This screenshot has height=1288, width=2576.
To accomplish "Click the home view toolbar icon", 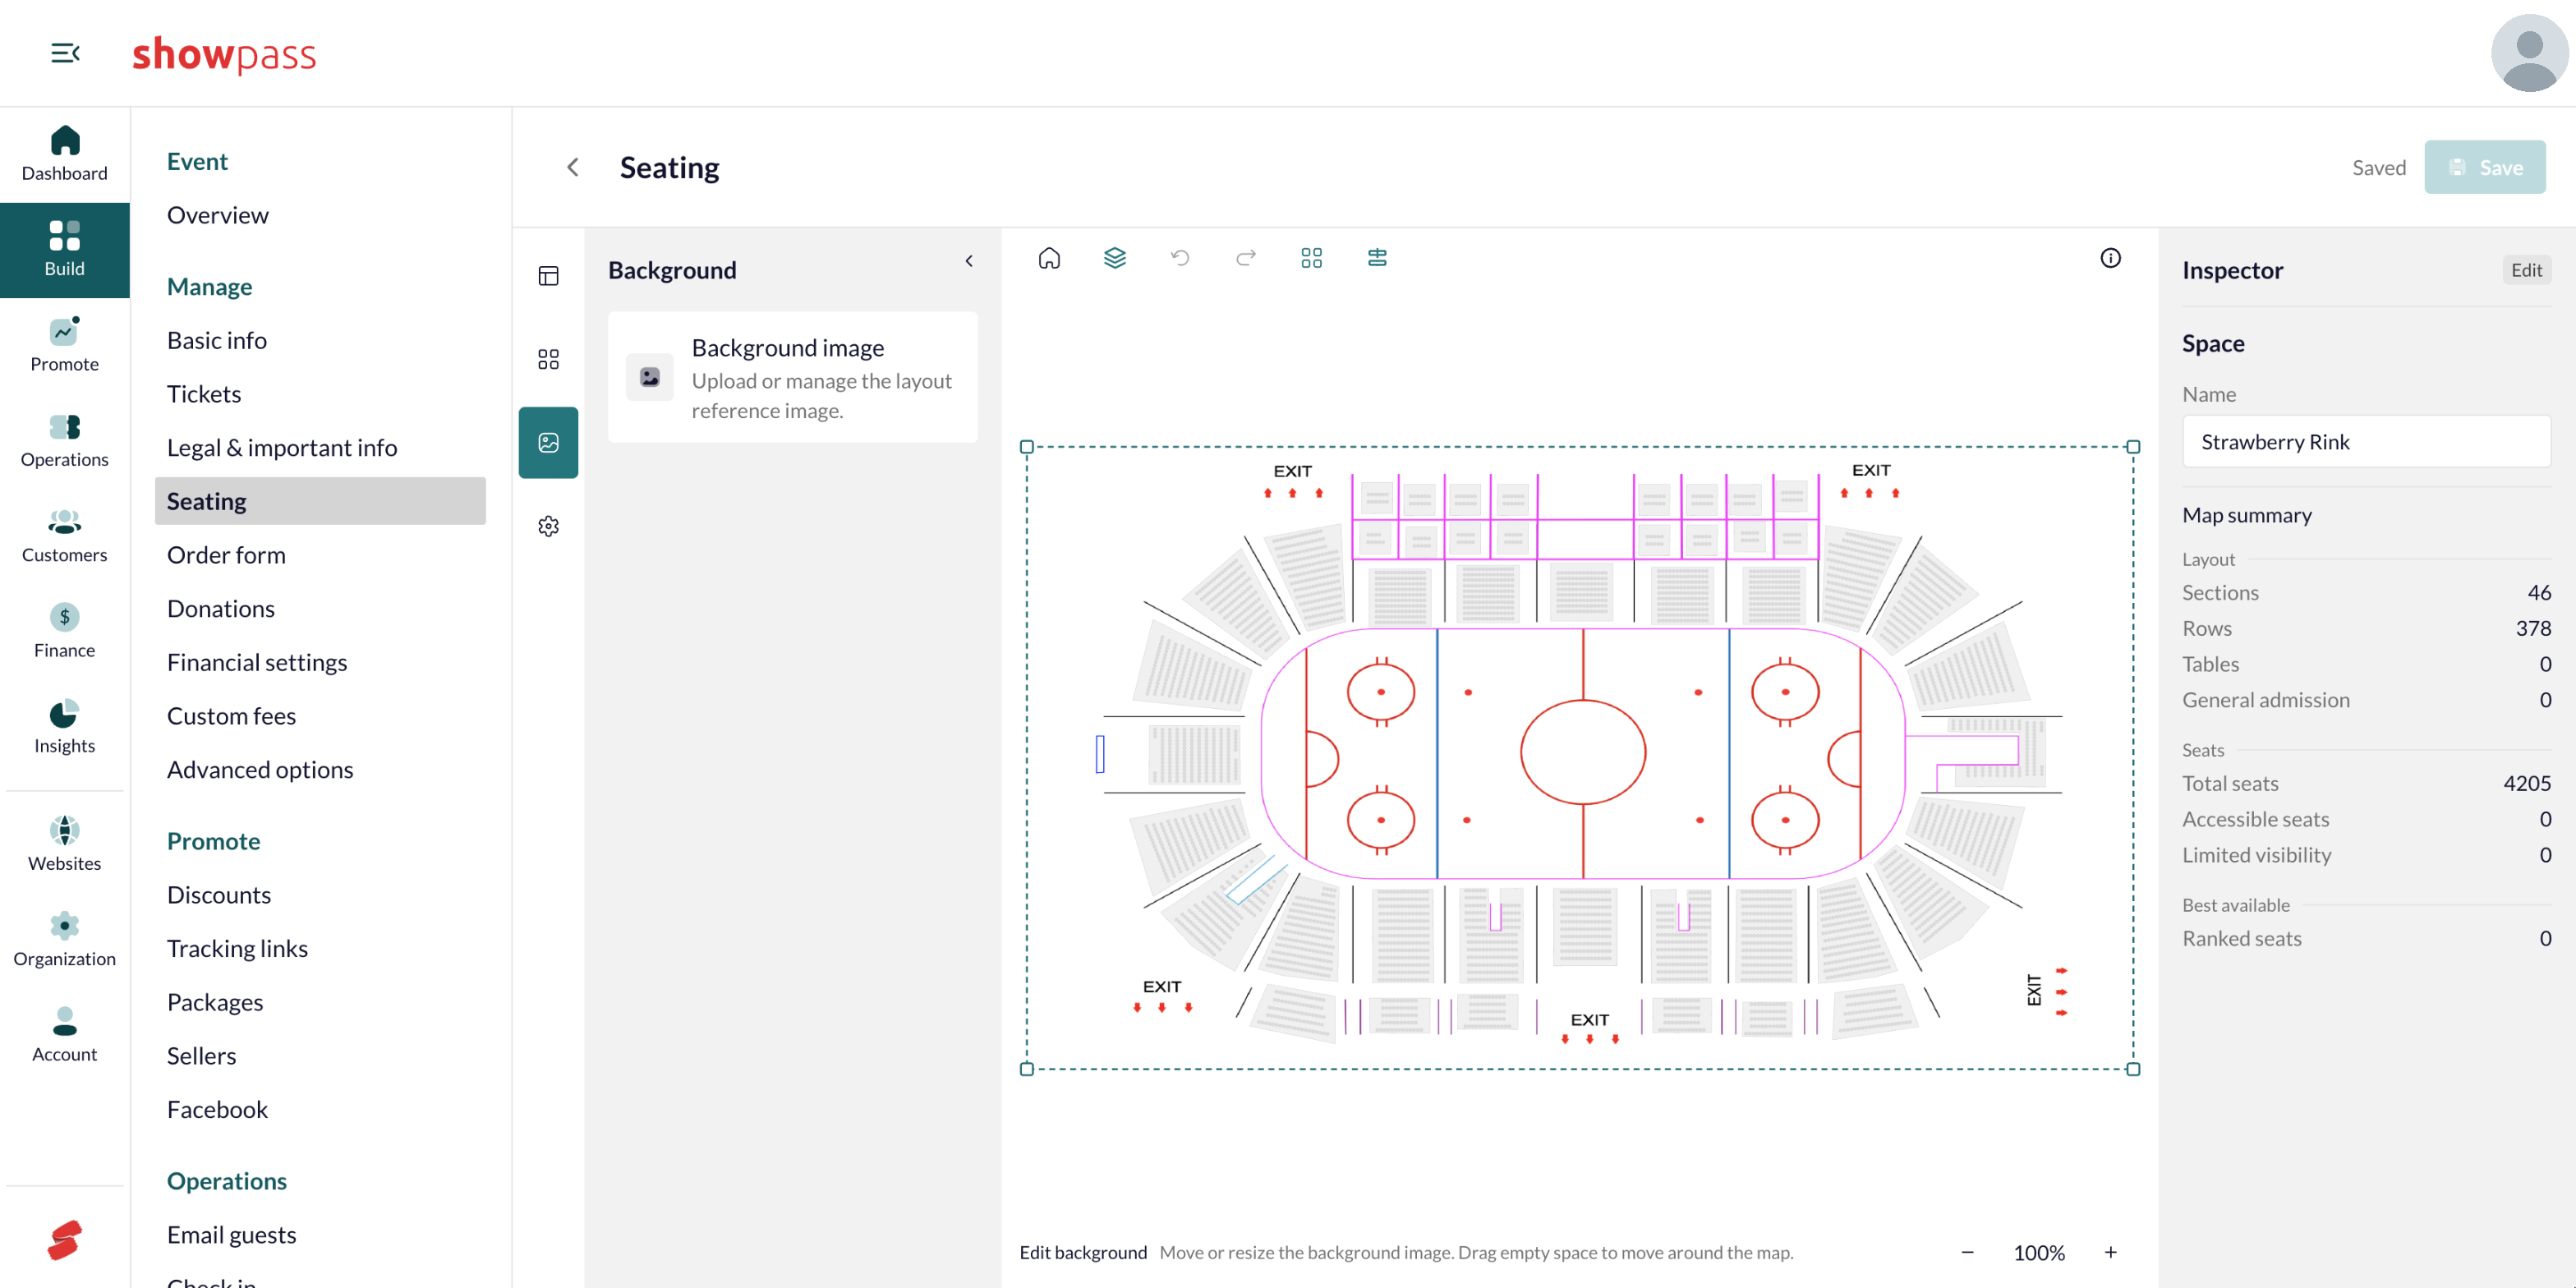I will click(1049, 258).
